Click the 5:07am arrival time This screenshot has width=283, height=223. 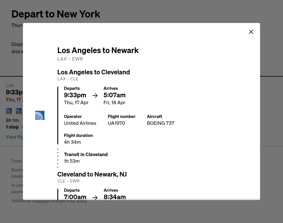(114, 95)
